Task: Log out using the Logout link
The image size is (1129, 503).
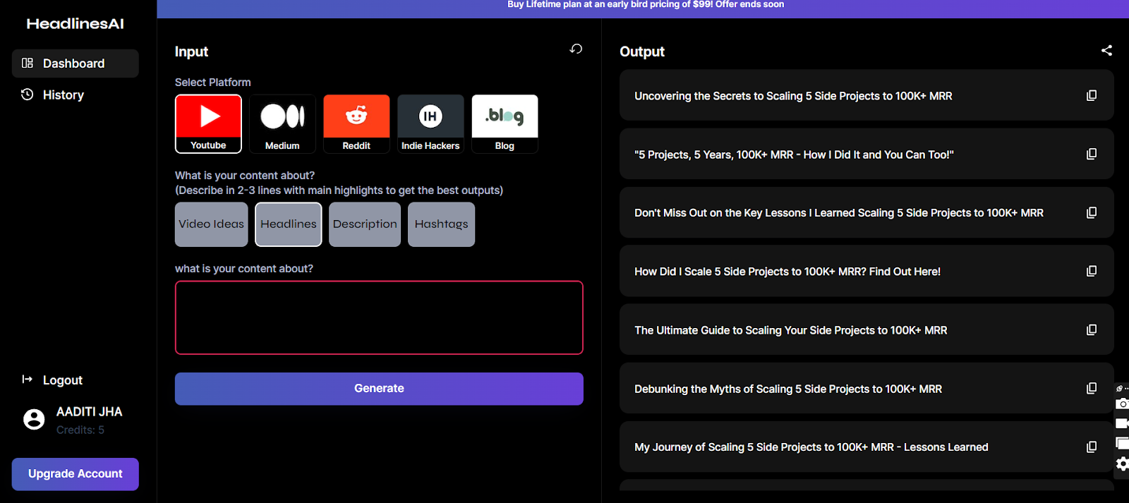Action: pyautogui.click(x=63, y=380)
